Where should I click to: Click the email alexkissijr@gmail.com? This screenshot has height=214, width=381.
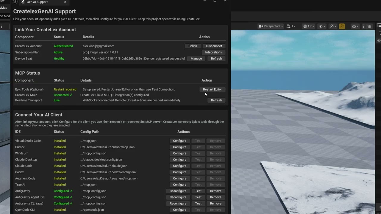99,46
